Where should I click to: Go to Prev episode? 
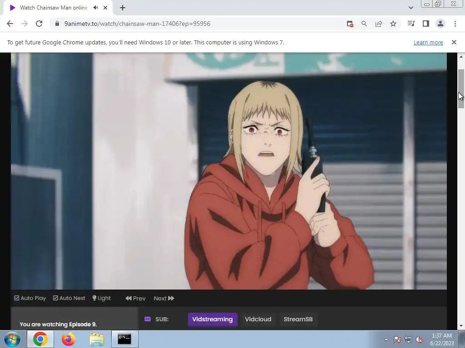pos(135,298)
